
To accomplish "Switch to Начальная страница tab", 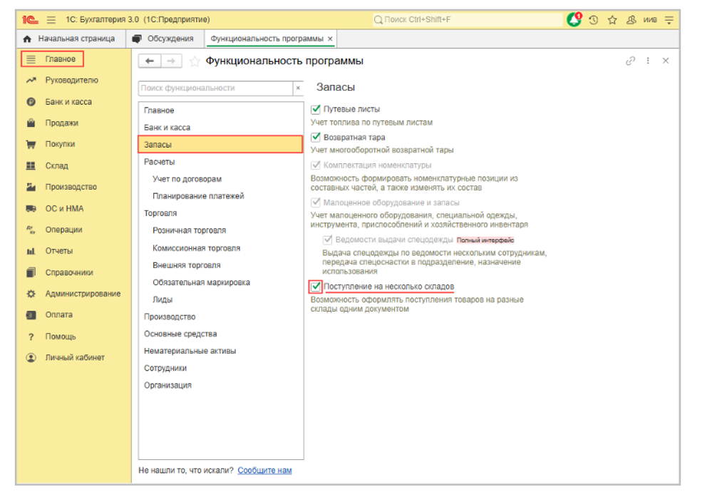I will click(x=70, y=39).
